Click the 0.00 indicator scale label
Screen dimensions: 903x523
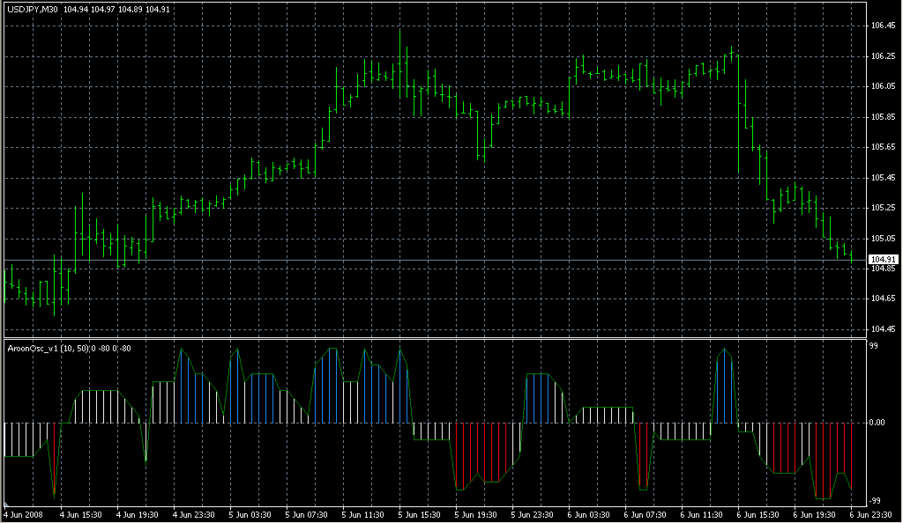tap(877, 423)
